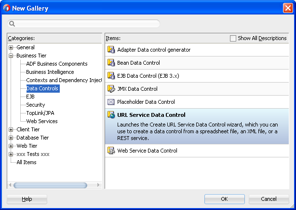The height and width of the screenshot is (210, 296).
Task: Click the Web Service Data Control icon
Action: coord(111,151)
